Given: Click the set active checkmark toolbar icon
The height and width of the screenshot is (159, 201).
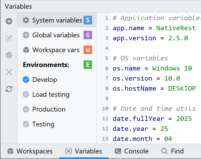Looking at the screenshot, I should point(9,55).
